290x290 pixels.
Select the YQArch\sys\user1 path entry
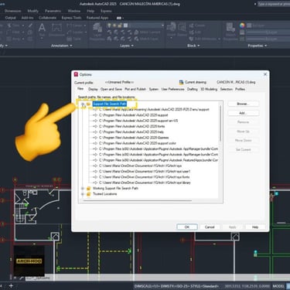[145, 172]
